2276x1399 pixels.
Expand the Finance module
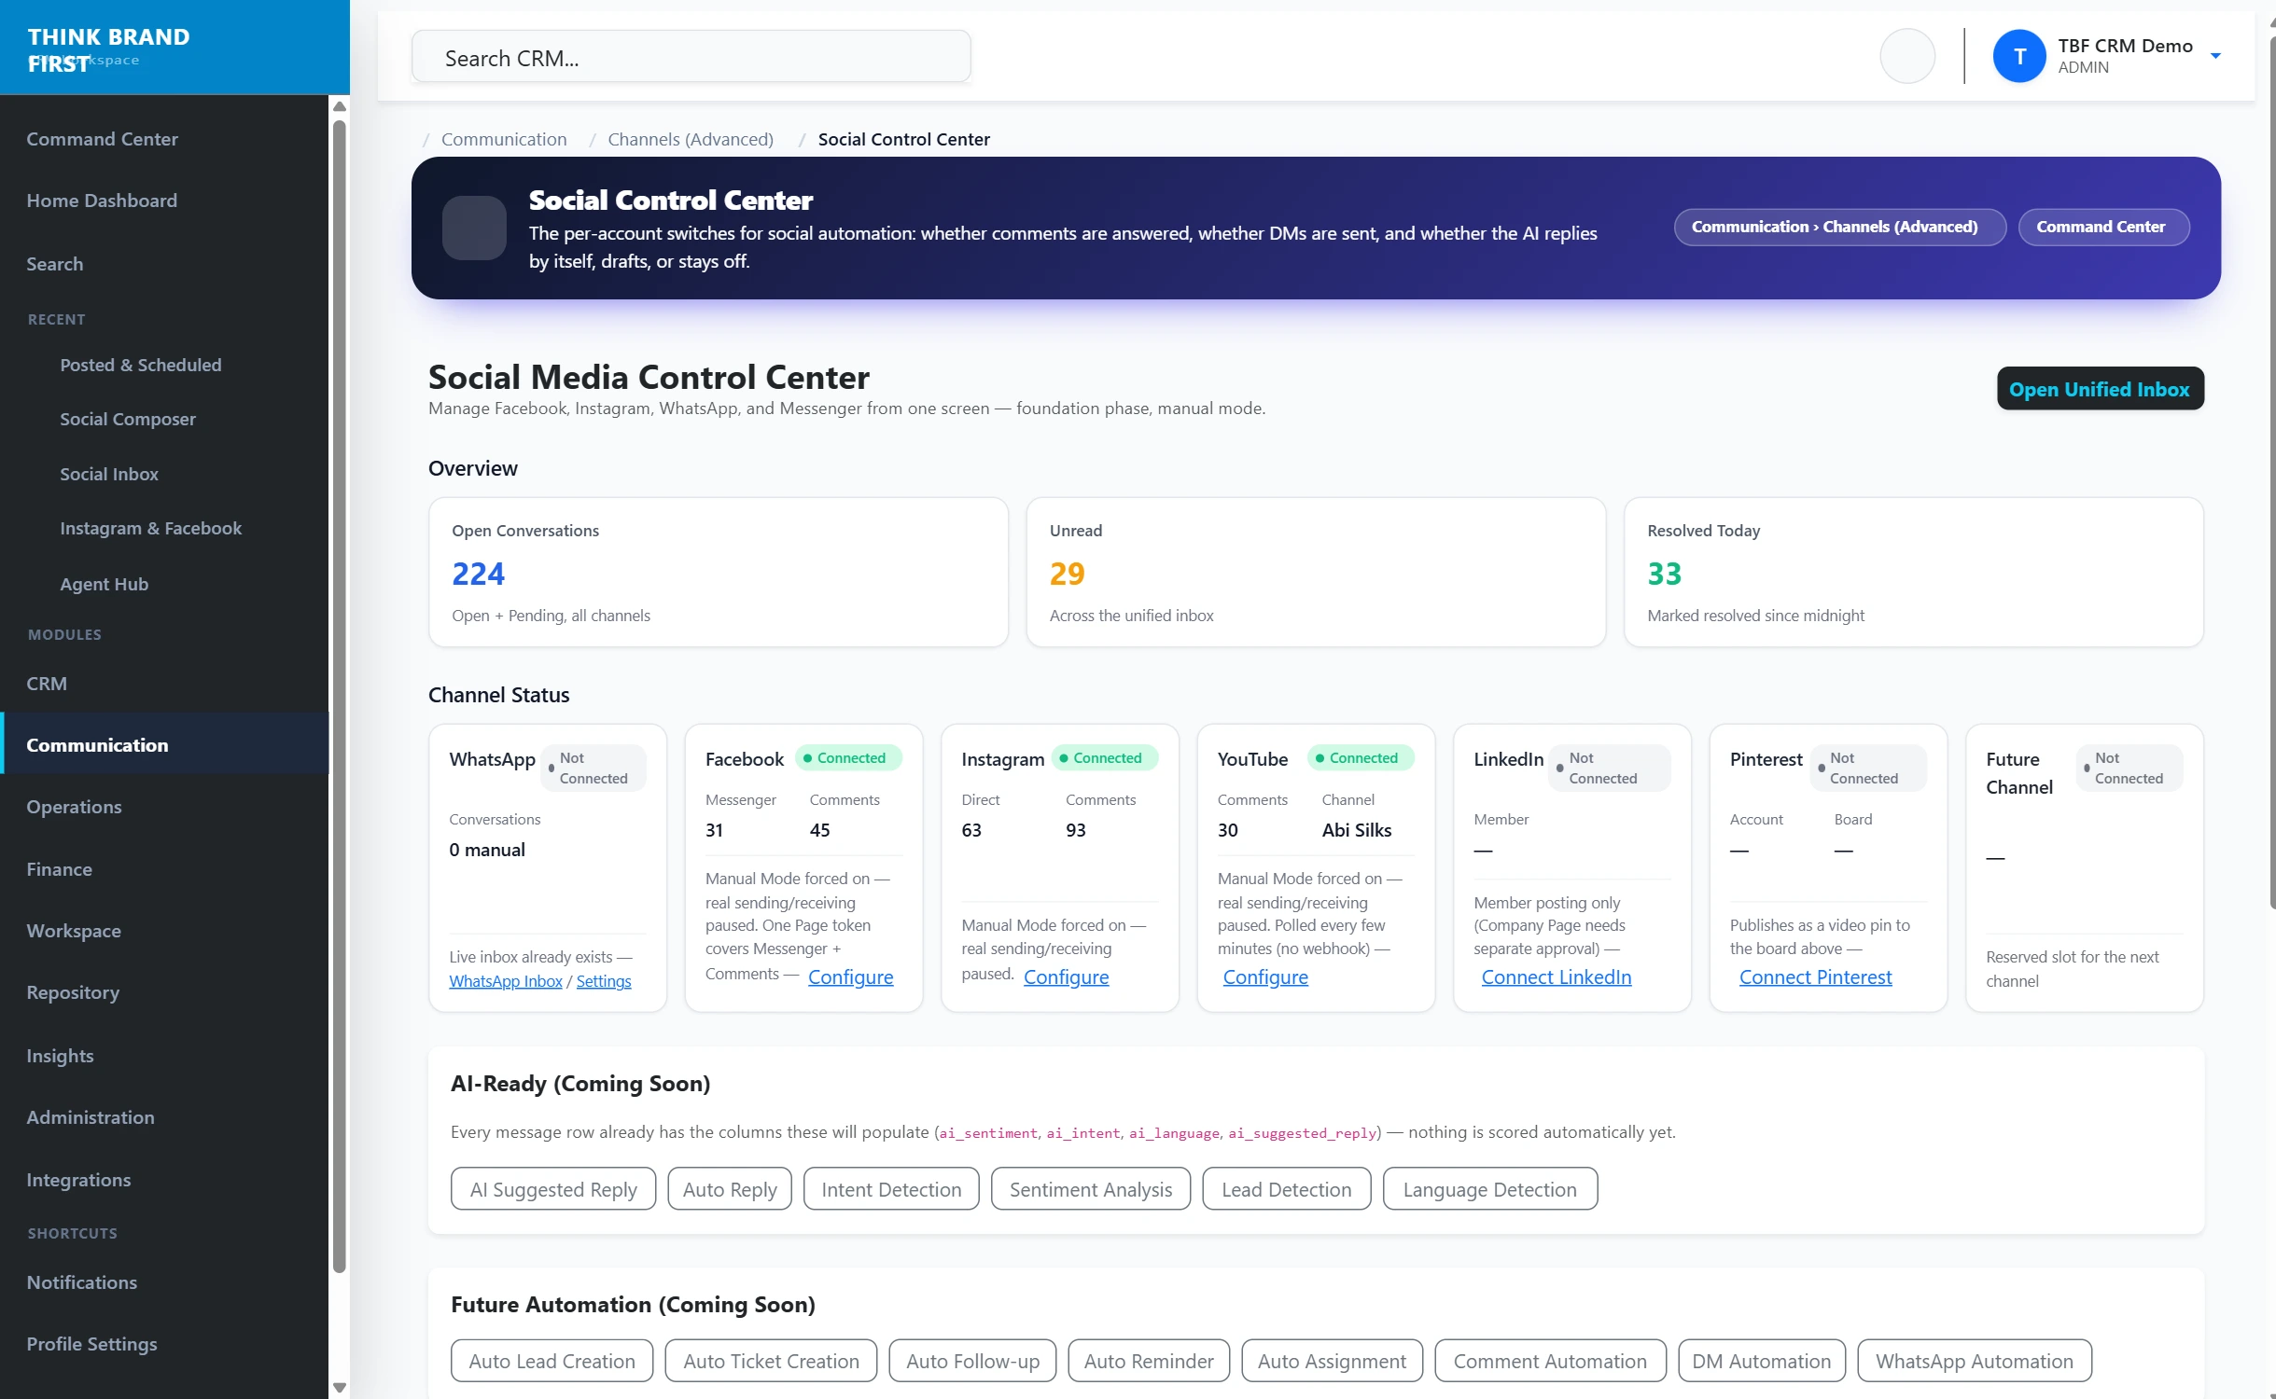(59, 869)
